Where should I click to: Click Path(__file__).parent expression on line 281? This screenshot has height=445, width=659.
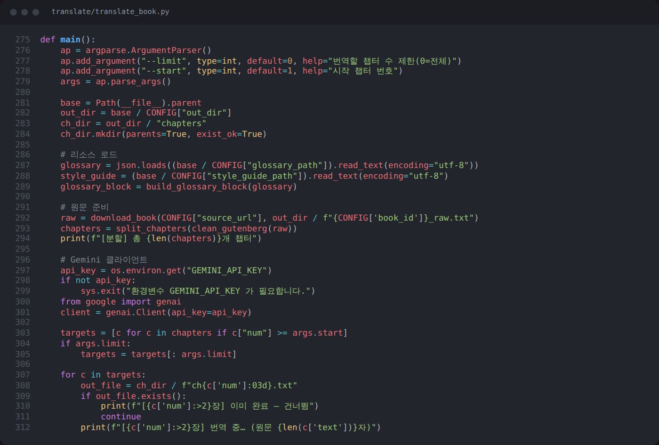[149, 103]
